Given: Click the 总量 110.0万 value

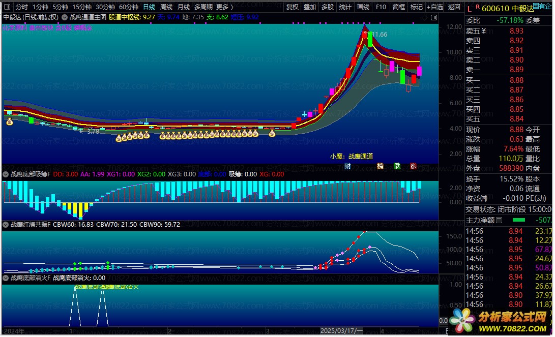Looking at the screenshot, I should (x=511, y=159).
